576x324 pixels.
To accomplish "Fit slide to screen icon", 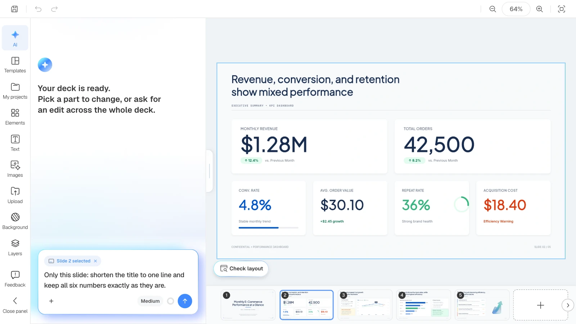I will [562, 9].
